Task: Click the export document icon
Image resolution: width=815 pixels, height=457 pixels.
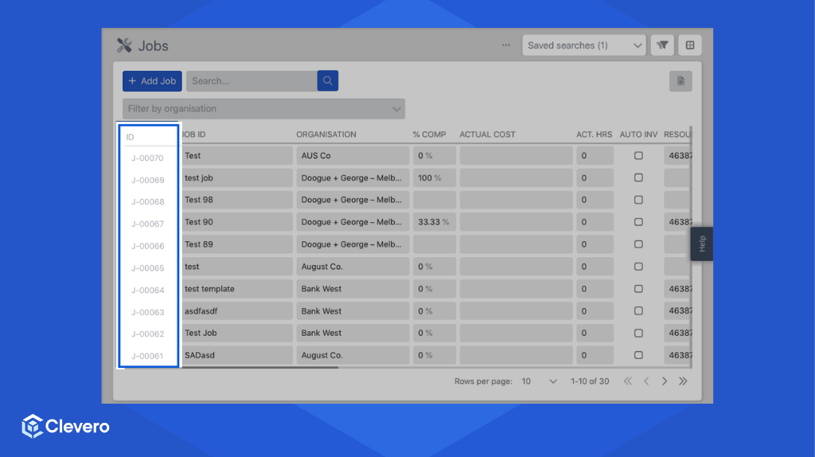Action: coord(680,81)
